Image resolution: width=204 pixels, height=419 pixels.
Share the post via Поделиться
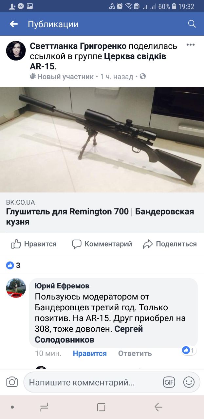tap(170, 244)
